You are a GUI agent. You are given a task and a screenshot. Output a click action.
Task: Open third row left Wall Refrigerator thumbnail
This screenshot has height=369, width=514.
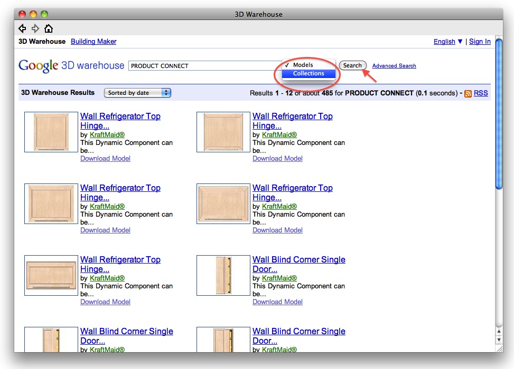51,276
